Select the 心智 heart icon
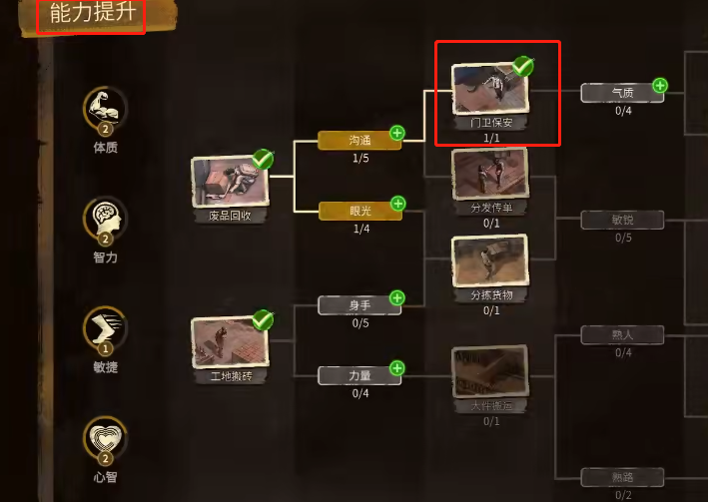708x502 pixels. (x=105, y=439)
